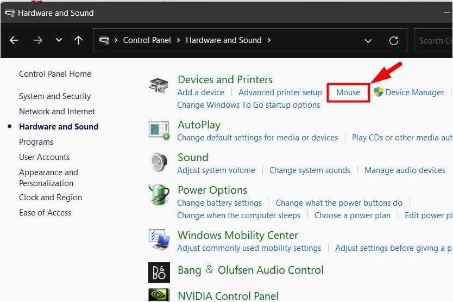Open Windows Mobility Center heading
Viewport: 453px width, 302px height.
tap(238, 236)
